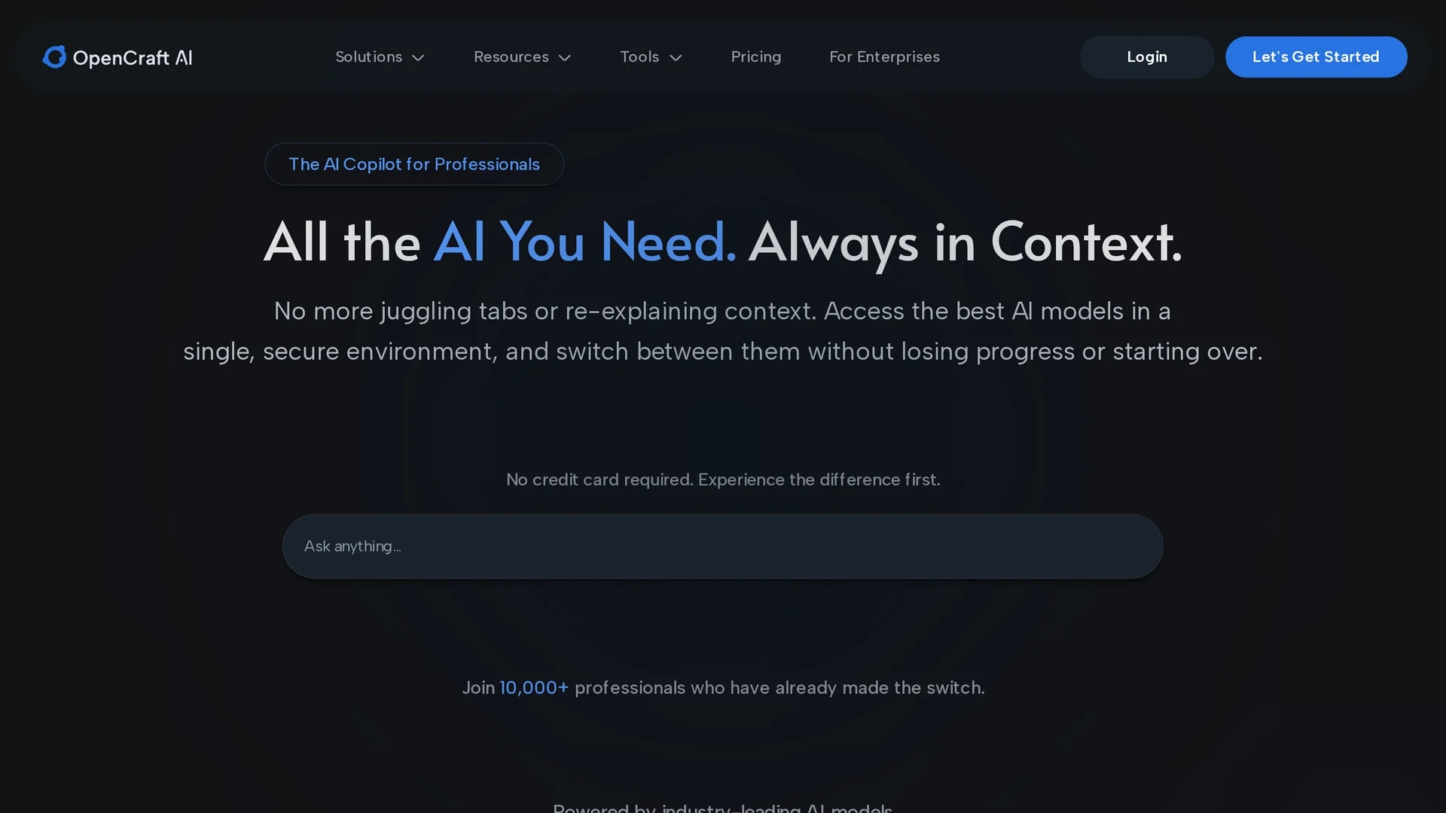Expand the Resources dropdown menu
The width and height of the screenshot is (1446, 813).
[x=523, y=57]
